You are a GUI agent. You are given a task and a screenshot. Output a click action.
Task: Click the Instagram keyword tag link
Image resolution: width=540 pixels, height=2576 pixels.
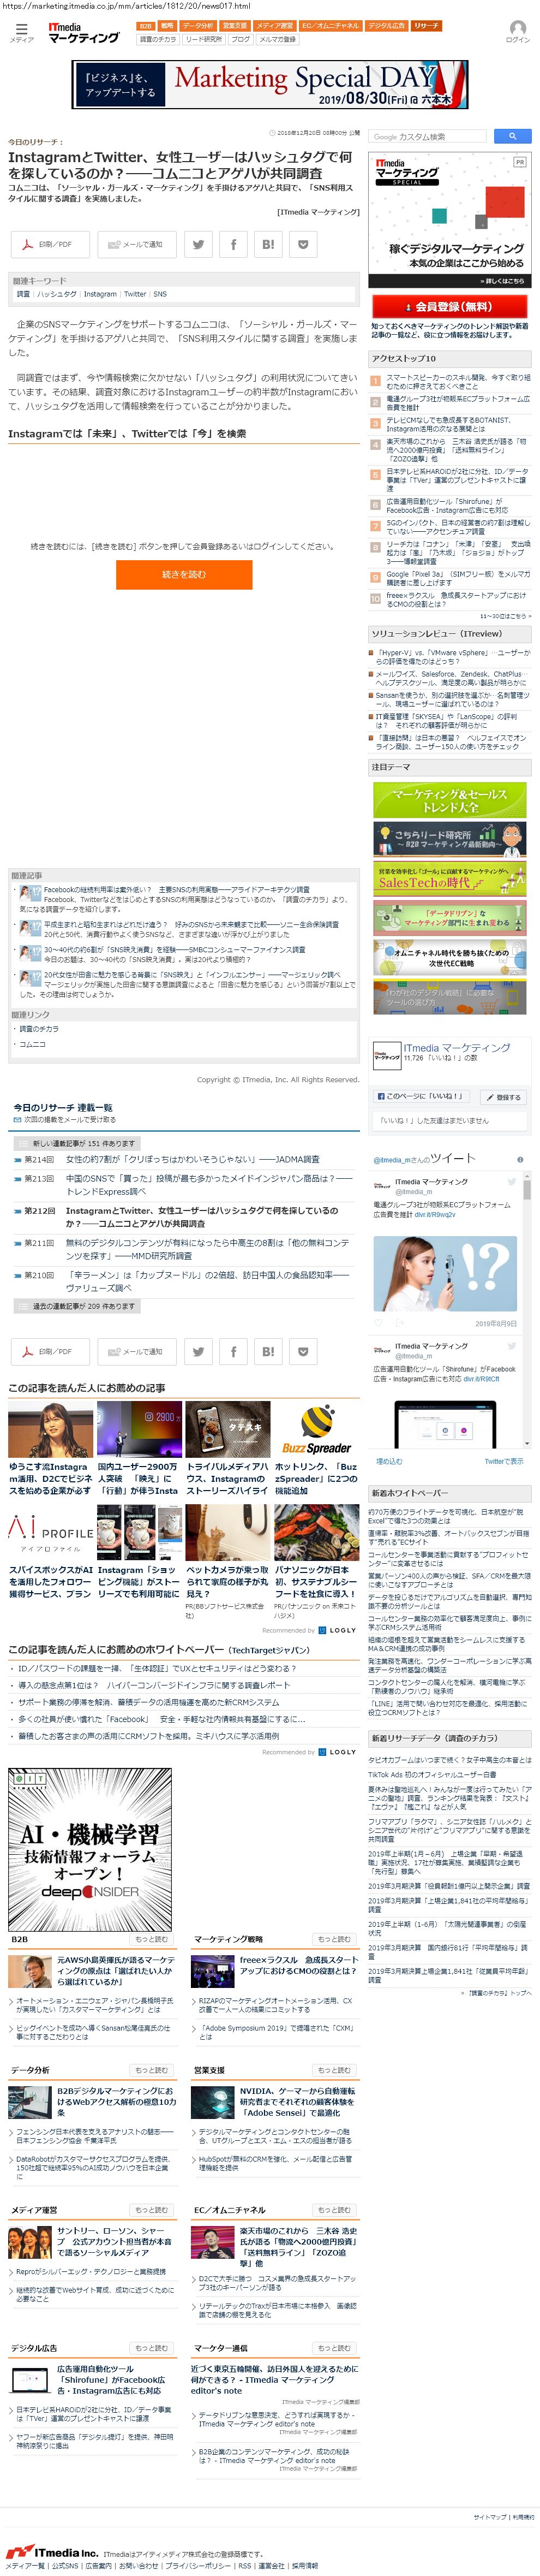pos(100,294)
